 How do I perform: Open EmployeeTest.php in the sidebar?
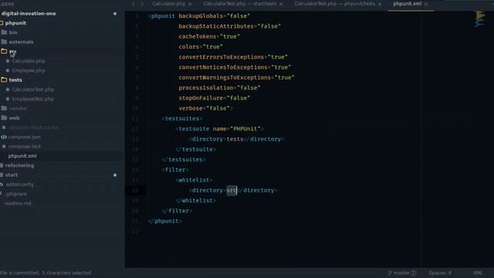[x=32, y=99]
